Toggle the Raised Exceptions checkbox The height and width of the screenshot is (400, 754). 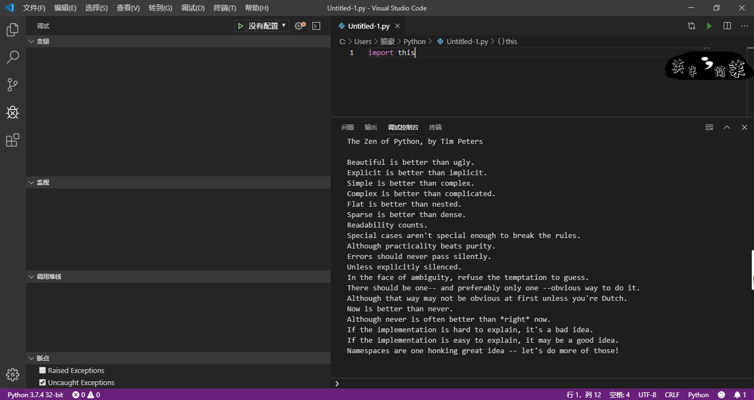(x=43, y=370)
